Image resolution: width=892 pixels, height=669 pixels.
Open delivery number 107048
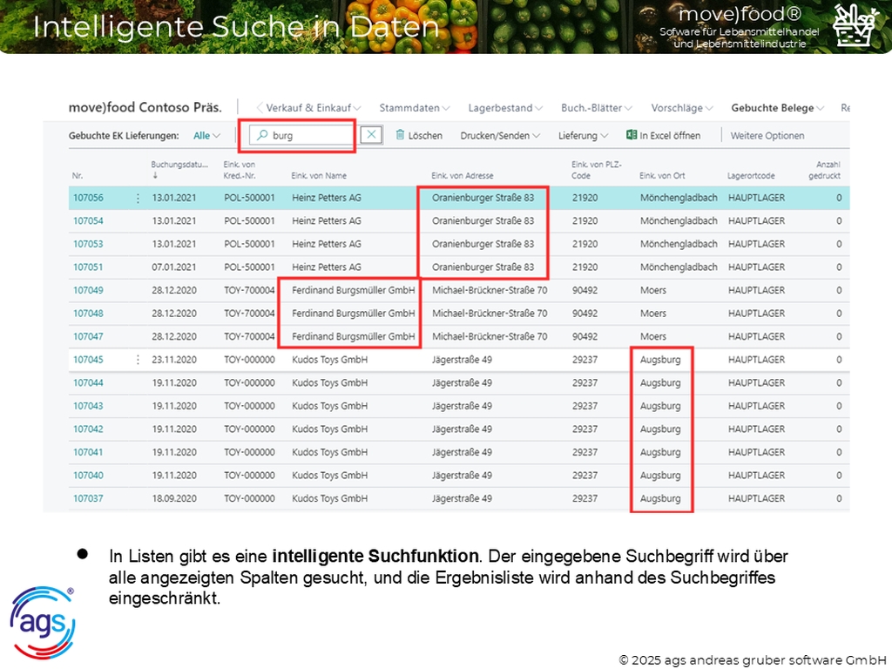88,314
